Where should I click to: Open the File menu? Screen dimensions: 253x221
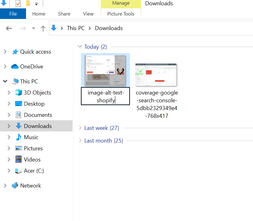(x=13, y=14)
